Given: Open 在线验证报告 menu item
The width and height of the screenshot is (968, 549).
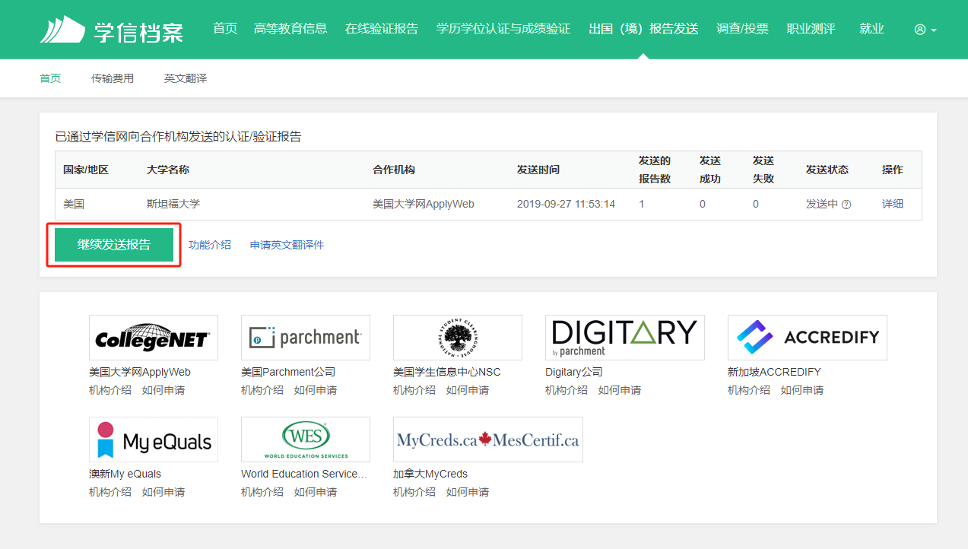Looking at the screenshot, I should coord(382,29).
